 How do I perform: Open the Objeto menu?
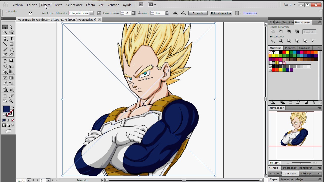coord(46,5)
